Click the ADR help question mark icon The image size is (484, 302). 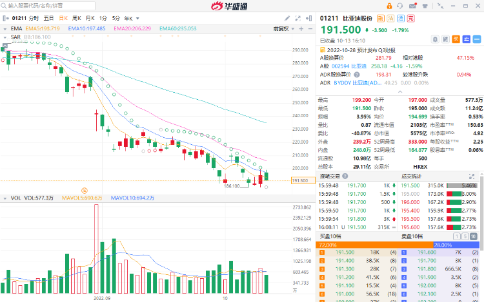357,75
